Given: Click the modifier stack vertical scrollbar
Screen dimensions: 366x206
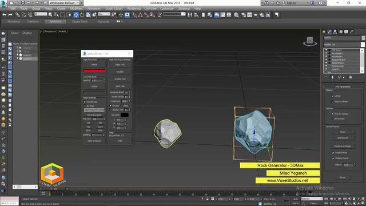Looking at the screenshot, I should 362,61.
